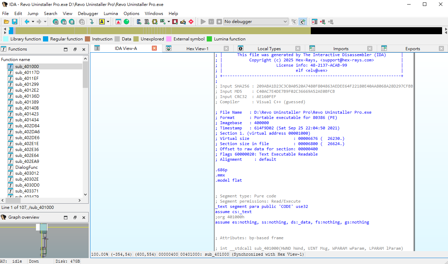The width and height of the screenshot is (448, 264).
Task: Open the Jump menu
Action: click(33, 14)
